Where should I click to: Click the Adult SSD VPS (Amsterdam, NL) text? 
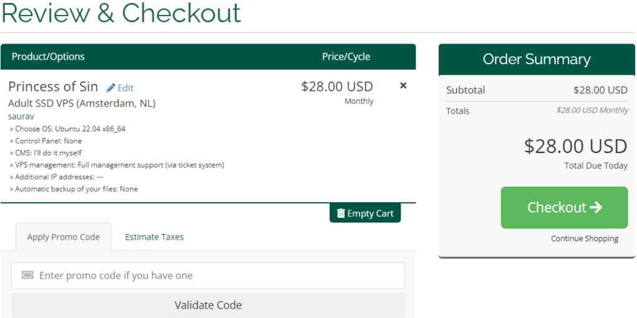81,103
